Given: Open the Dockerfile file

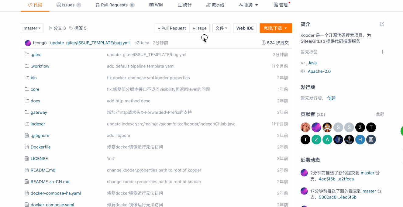Looking at the screenshot, I should 41,147.
